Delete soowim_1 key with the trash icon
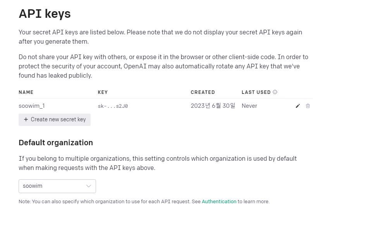The width and height of the screenshot is (371, 226). point(307,106)
